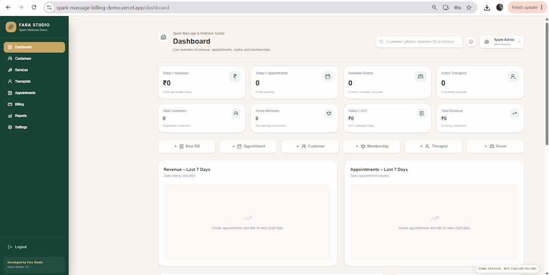The width and height of the screenshot is (549, 275).
Task: Open Settings in the sidebar
Action: [x=34, y=127]
